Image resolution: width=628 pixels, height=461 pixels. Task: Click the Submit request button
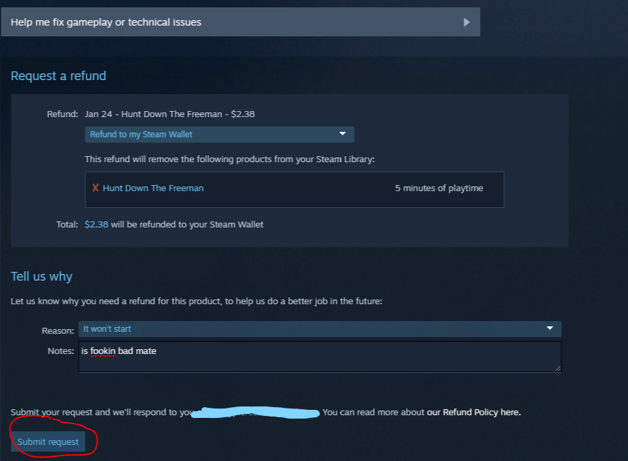point(48,441)
